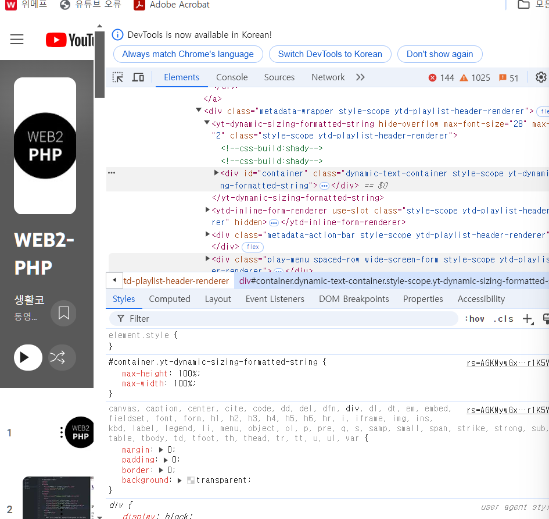Click the flex badge on metadata-action-bar div
The height and width of the screenshot is (519, 549).
click(x=253, y=247)
